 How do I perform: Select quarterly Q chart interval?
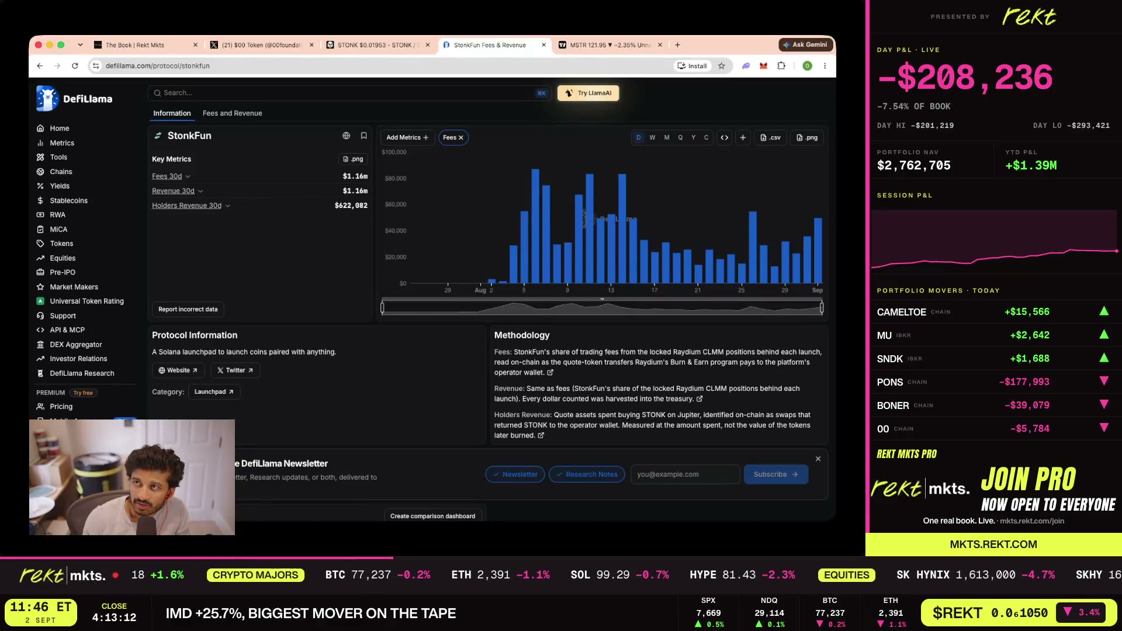pos(680,138)
